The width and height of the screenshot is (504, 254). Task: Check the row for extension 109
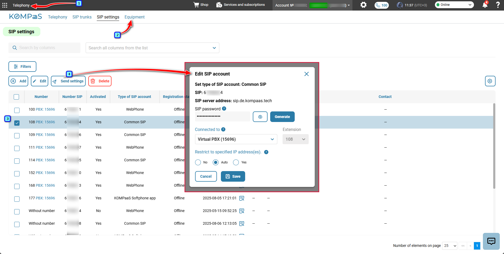(17, 136)
